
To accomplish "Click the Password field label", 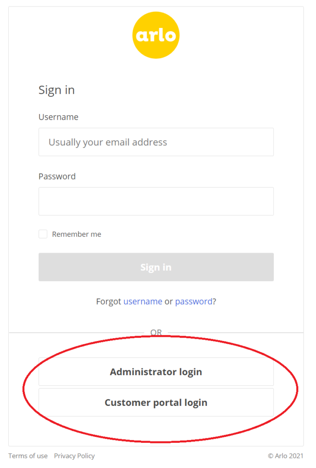I will 57,176.
